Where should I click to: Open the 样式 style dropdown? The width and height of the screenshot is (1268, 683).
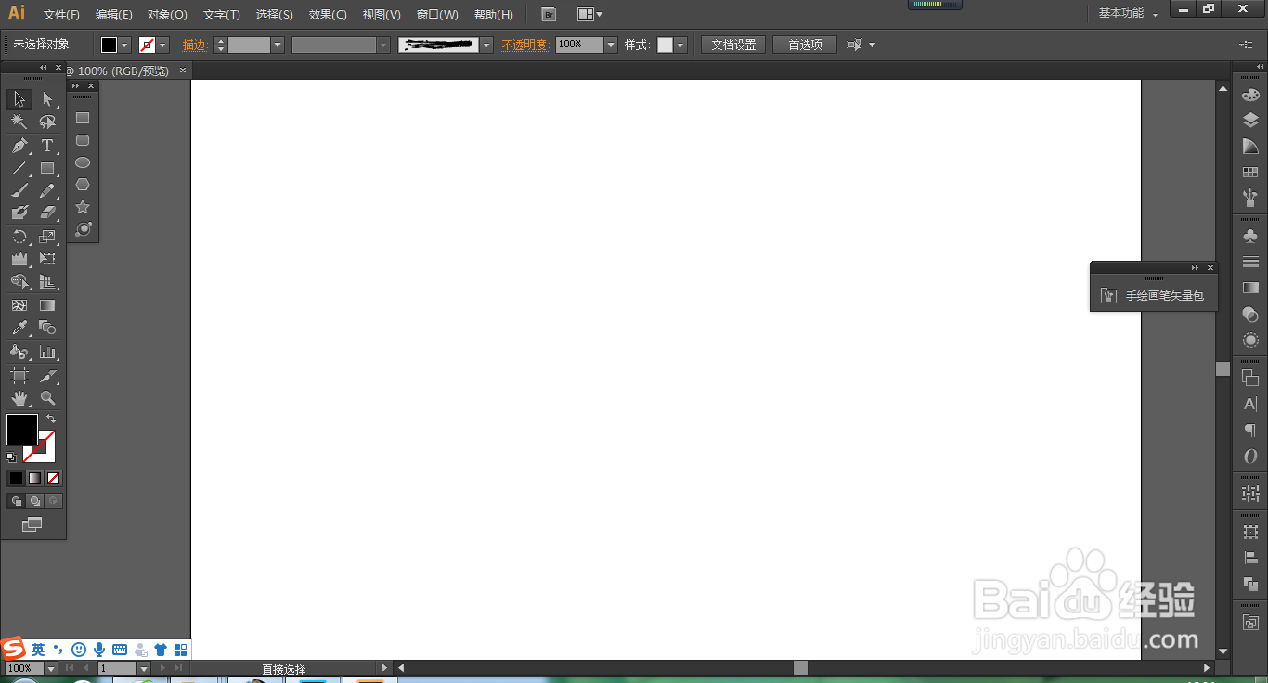tap(680, 45)
